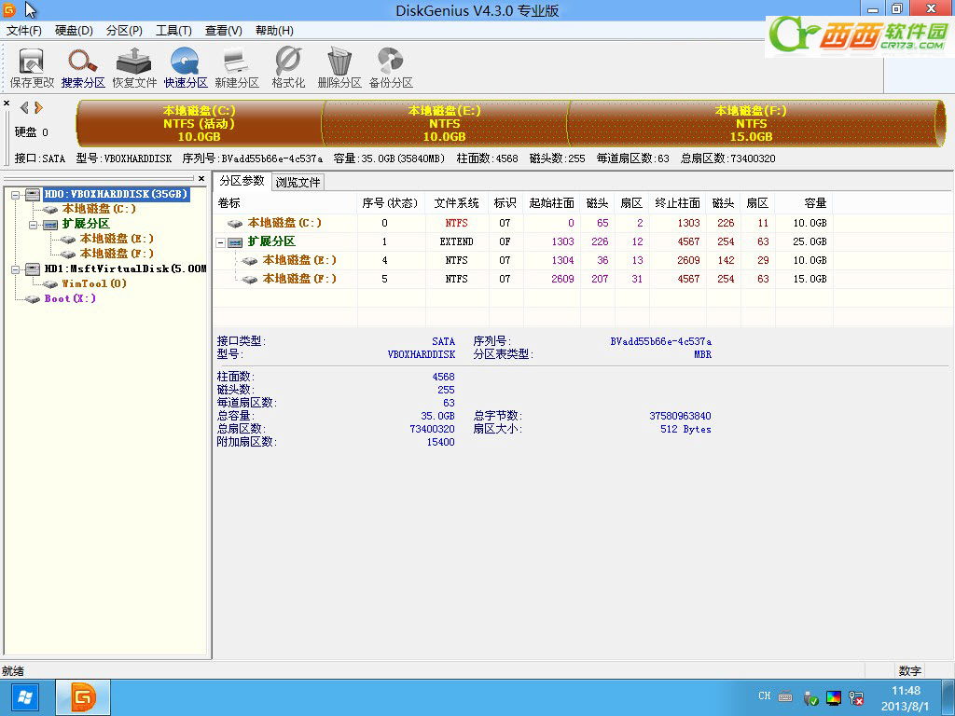
Task: Close the disk map bar with the X
Action: (x=7, y=103)
